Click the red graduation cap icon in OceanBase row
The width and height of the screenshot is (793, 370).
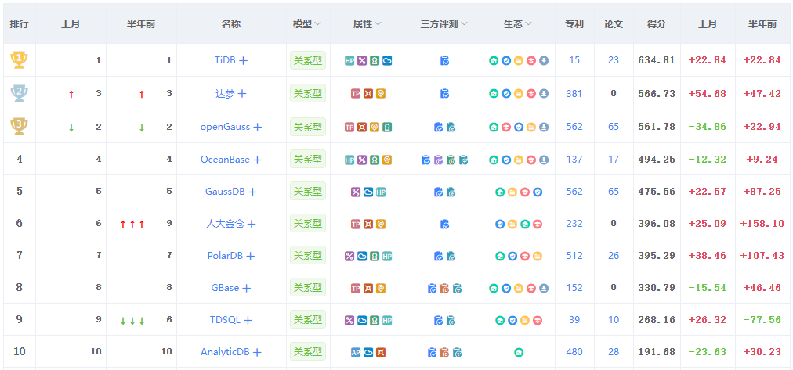(x=531, y=160)
